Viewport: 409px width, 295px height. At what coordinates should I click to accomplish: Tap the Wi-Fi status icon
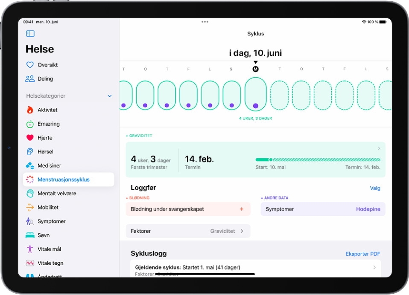click(x=364, y=22)
